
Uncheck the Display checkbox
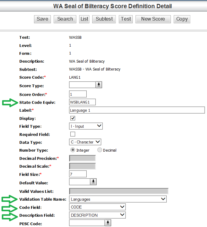pos(73,118)
